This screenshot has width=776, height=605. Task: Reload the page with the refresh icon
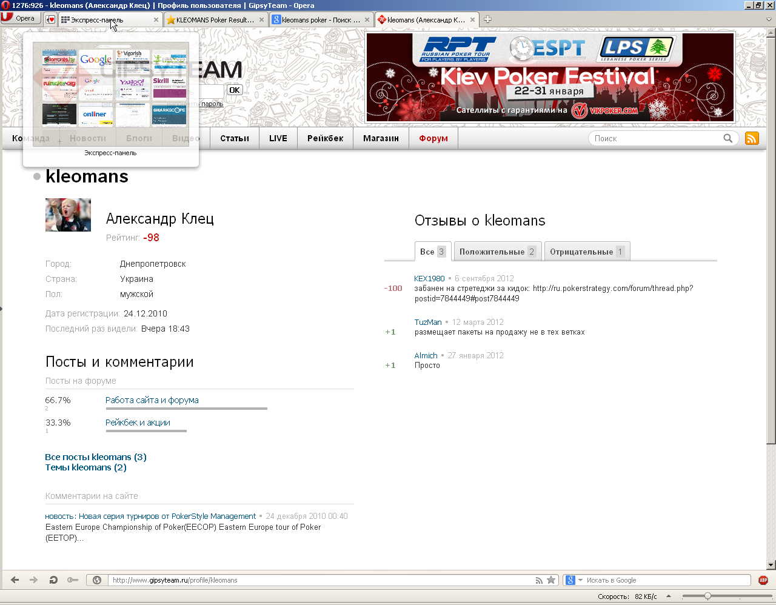(53, 580)
